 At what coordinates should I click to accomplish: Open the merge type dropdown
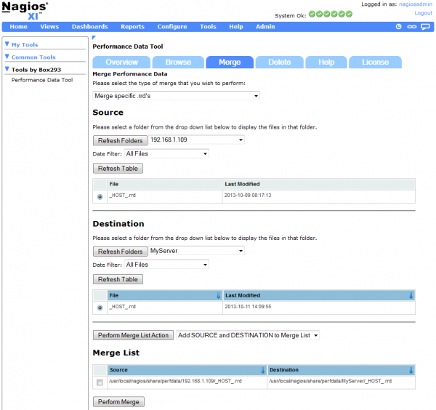[x=177, y=96]
